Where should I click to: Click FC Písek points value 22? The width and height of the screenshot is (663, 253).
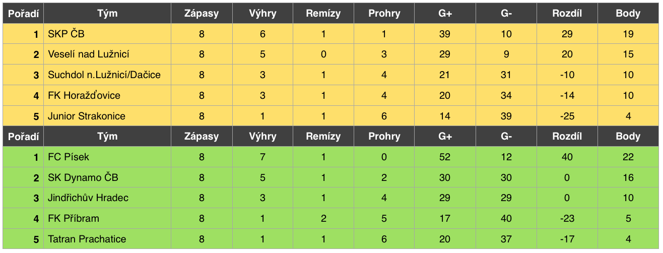pyautogui.click(x=628, y=157)
